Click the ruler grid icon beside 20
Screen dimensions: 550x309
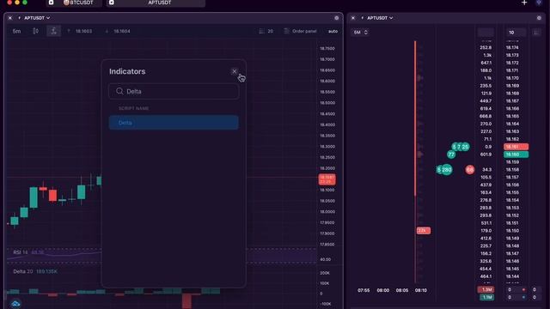pos(261,31)
